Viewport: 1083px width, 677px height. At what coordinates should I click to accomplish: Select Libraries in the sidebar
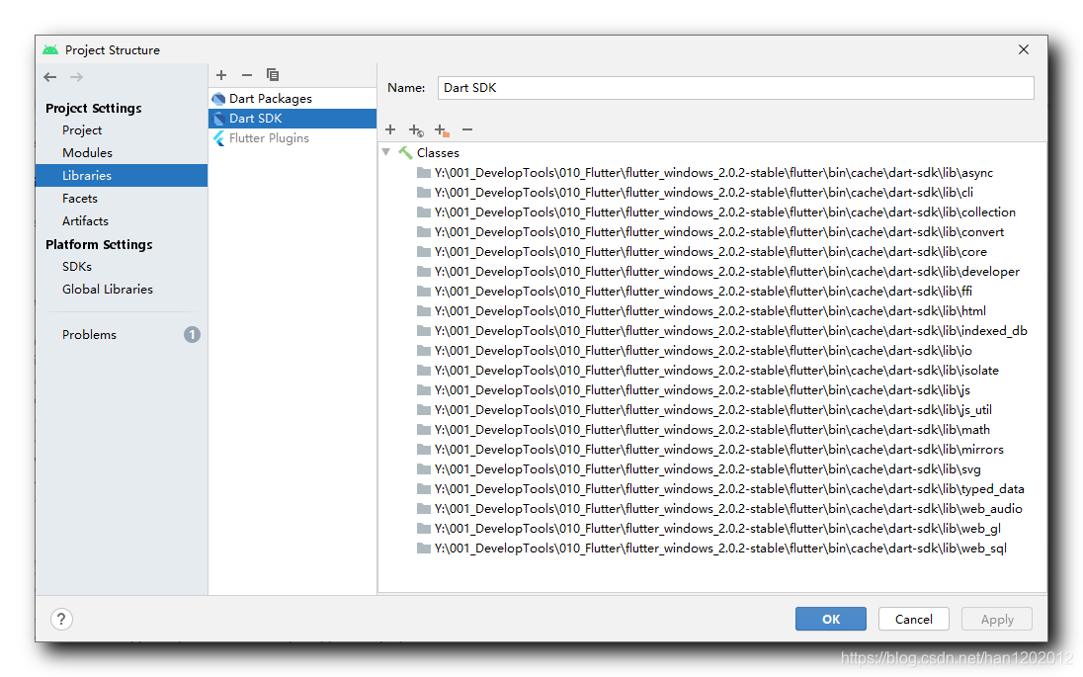tap(122, 176)
